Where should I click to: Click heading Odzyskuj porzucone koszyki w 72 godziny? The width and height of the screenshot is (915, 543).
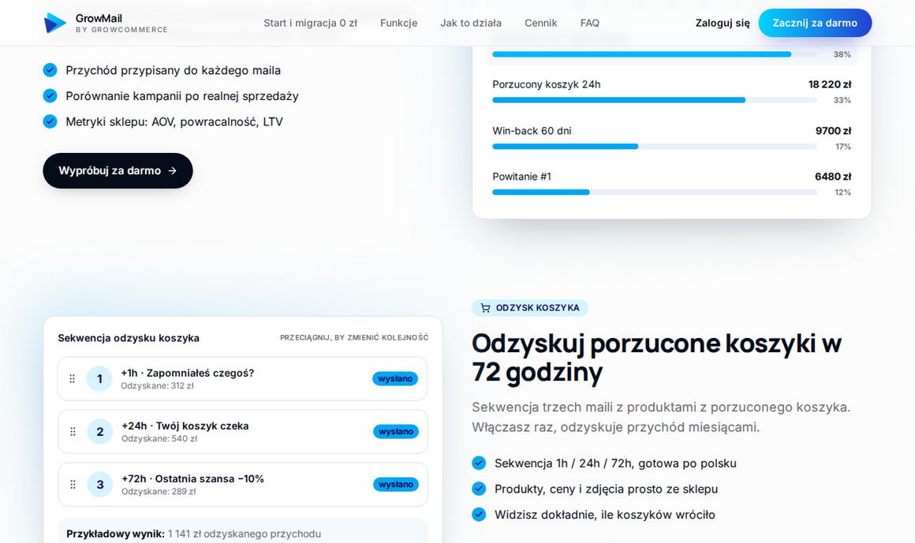656,357
